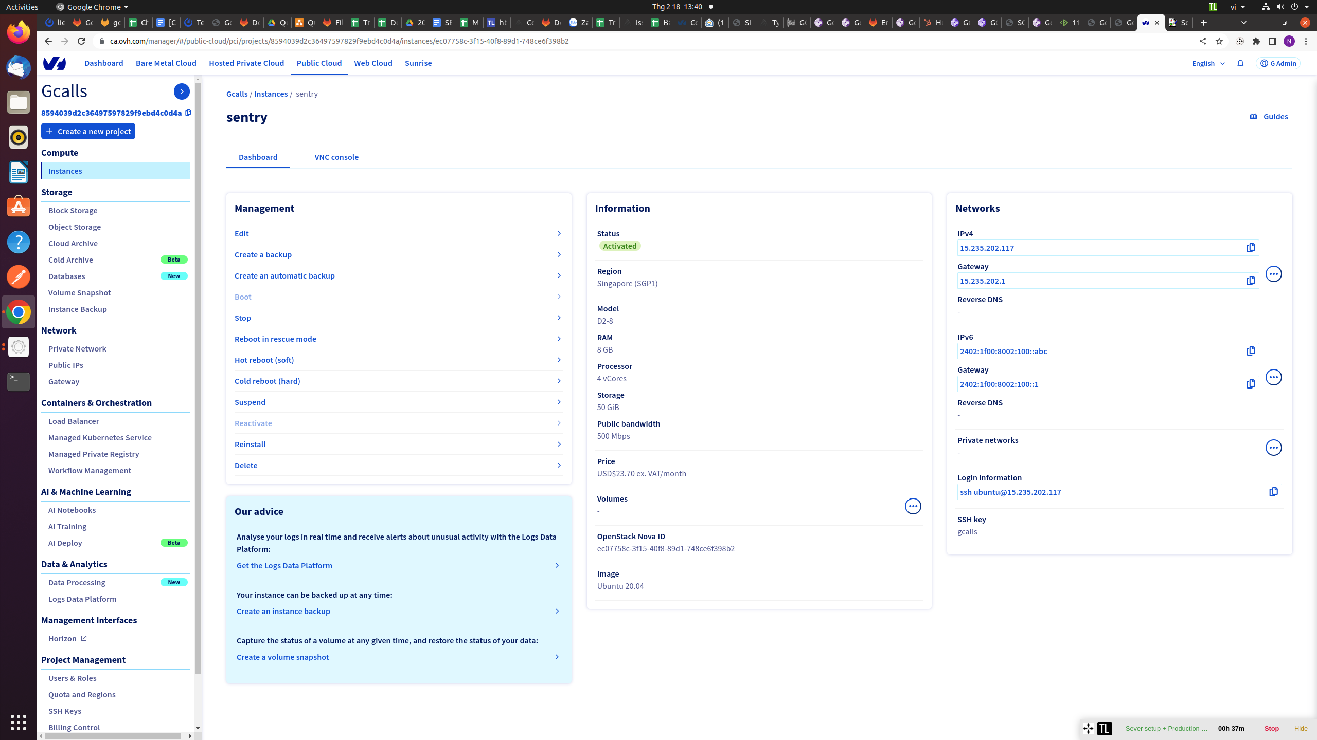The width and height of the screenshot is (1317, 740).
Task: Open the notifications bell
Action: (1240, 63)
